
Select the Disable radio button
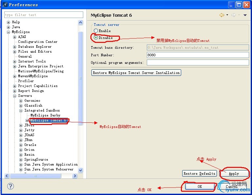point(96,38)
